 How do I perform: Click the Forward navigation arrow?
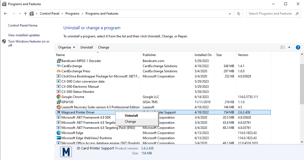coord(13,14)
